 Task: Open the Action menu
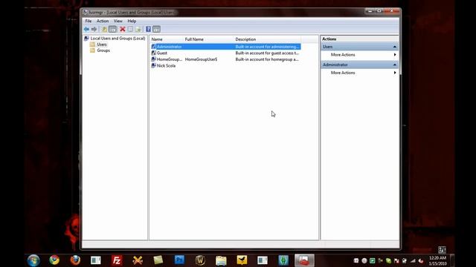tap(103, 22)
